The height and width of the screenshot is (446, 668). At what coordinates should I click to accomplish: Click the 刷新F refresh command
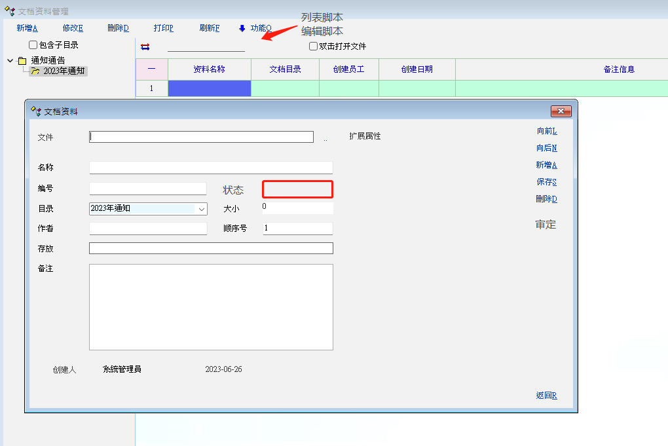click(x=210, y=28)
